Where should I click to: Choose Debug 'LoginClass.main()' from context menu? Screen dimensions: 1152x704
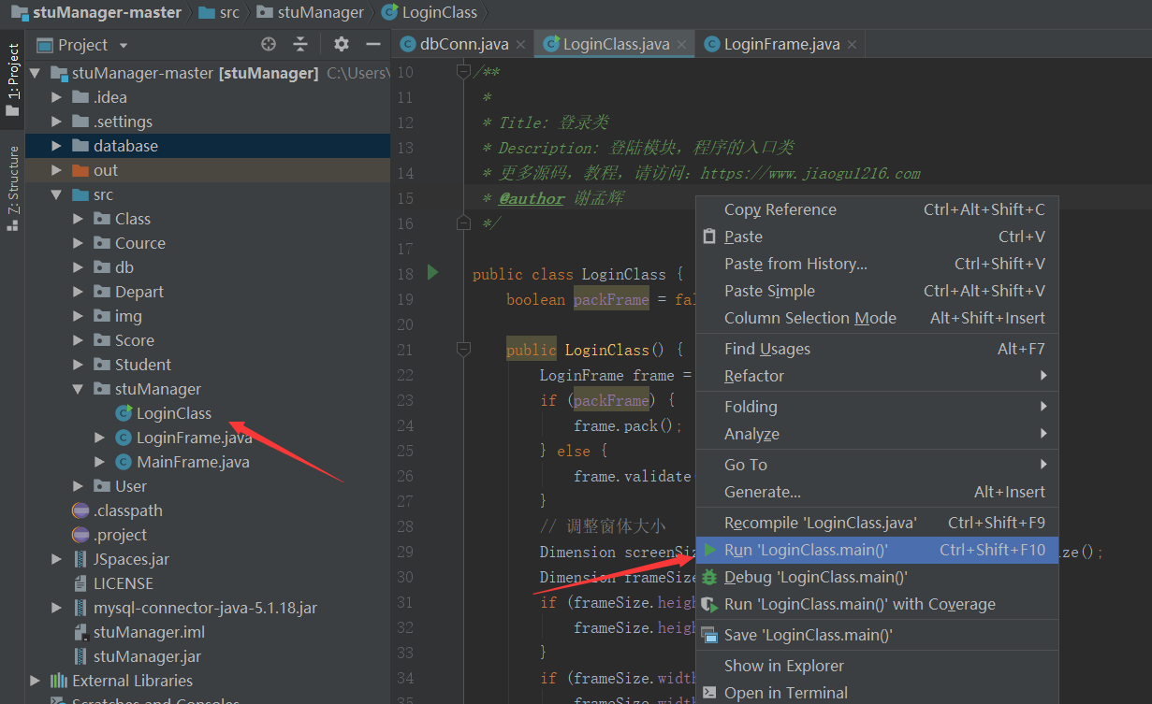(x=815, y=577)
